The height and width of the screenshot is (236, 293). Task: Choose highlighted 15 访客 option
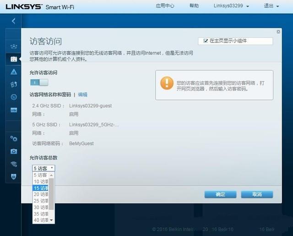click(41, 188)
